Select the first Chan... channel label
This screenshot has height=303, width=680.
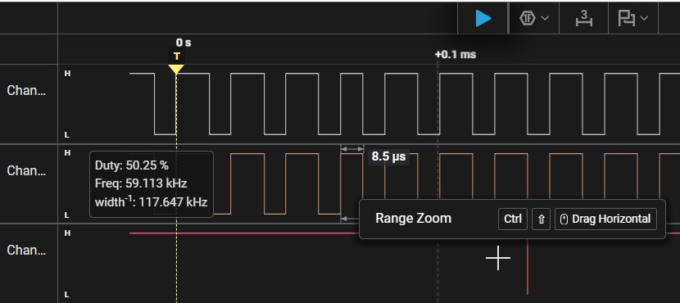26,91
